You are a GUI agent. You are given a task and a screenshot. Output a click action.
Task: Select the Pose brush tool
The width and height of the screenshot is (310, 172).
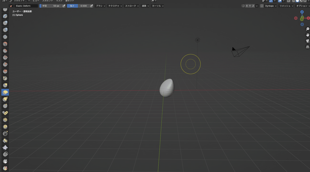click(5, 113)
